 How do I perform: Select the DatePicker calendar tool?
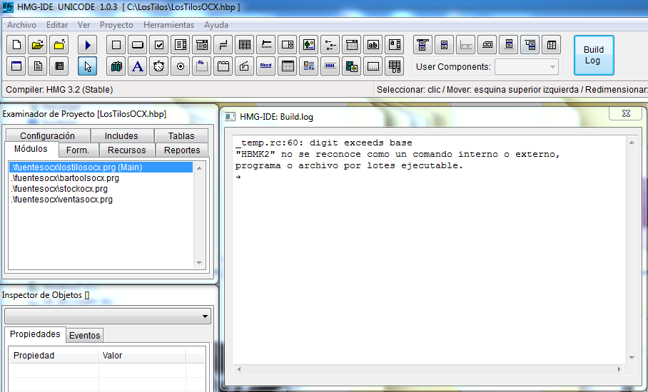[x=352, y=45]
